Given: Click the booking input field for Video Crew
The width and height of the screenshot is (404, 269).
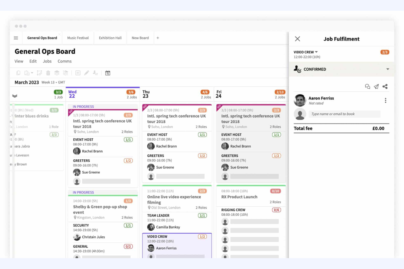Looking at the screenshot, I should click(x=344, y=114).
